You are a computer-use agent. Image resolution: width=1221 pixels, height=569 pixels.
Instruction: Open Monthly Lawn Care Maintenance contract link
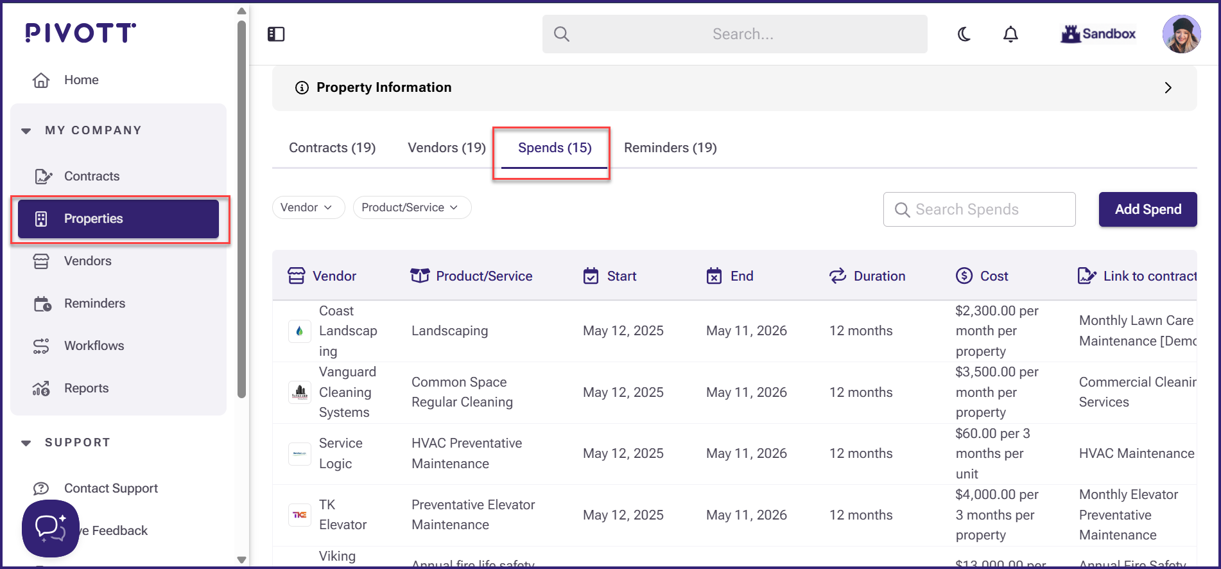click(x=1138, y=331)
